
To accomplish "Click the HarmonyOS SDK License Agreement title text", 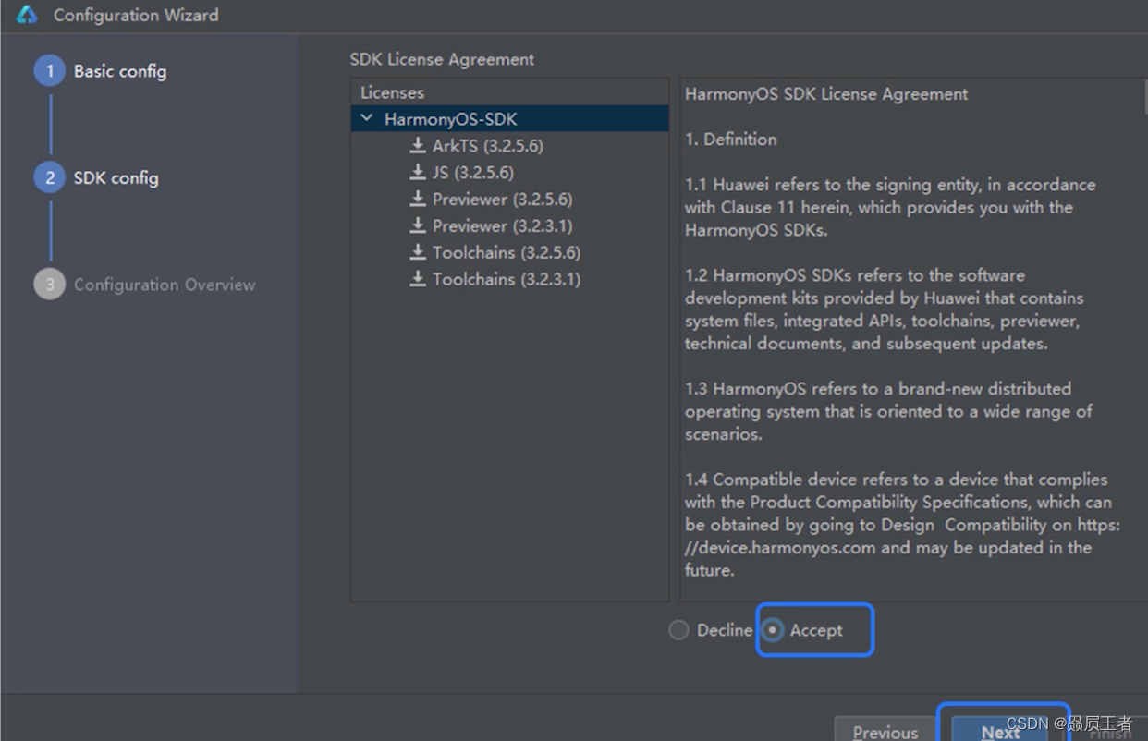I will point(826,93).
